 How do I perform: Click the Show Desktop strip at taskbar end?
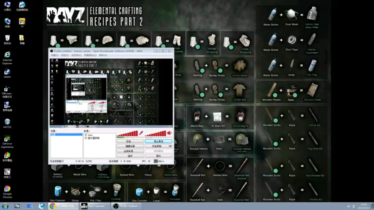pos(373,206)
